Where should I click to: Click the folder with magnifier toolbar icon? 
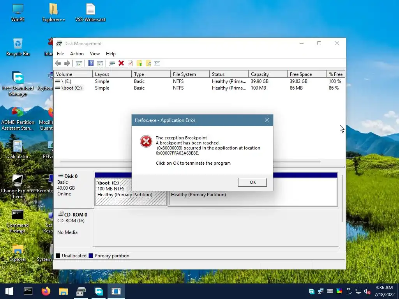(x=148, y=63)
